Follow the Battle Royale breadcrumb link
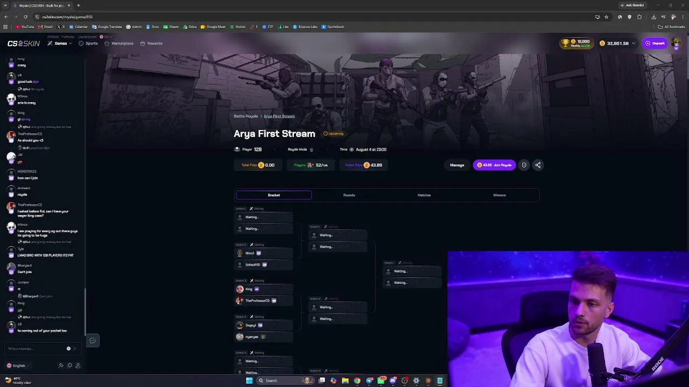 click(245, 116)
